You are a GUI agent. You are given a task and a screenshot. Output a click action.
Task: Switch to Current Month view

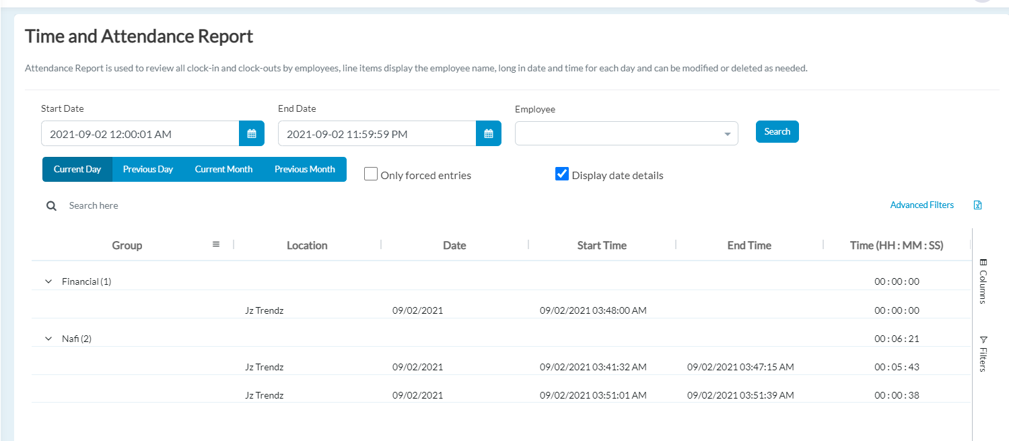223,169
